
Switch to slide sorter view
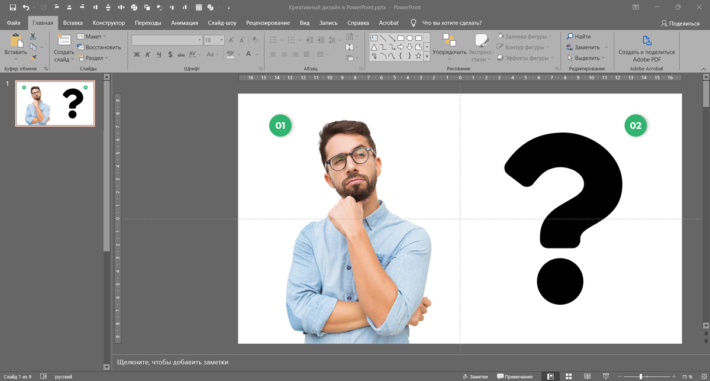click(x=569, y=376)
